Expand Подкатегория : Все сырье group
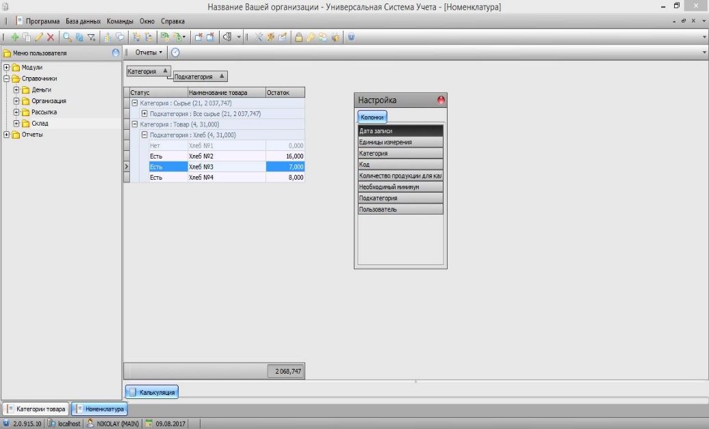This screenshot has height=429, width=709. click(x=144, y=114)
